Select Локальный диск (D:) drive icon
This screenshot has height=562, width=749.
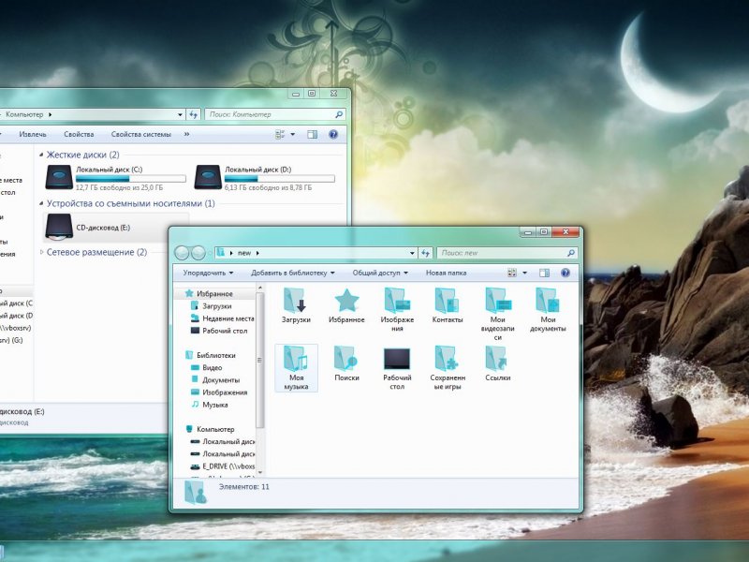[x=208, y=177]
